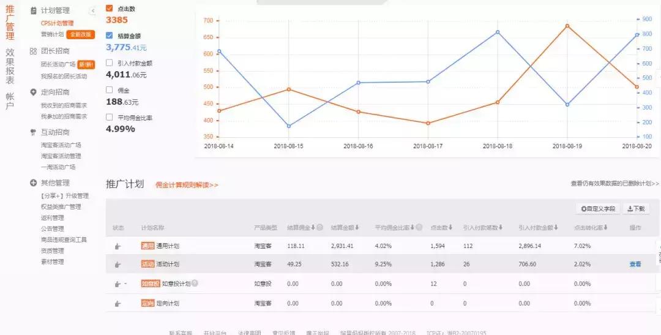This screenshot has width=661, height=335.
Task: Switch to 帐户 main tab
Action: 10,101
